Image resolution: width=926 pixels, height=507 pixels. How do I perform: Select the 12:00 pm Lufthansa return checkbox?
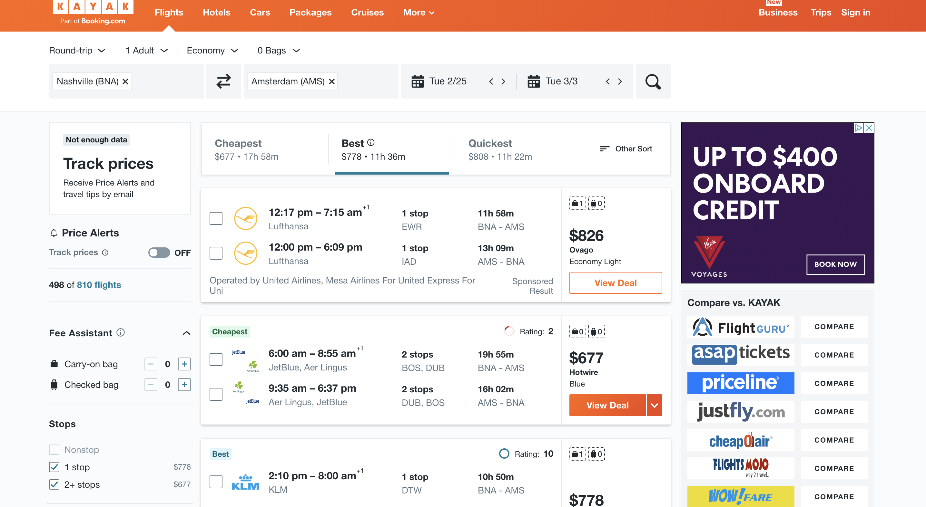(216, 253)
